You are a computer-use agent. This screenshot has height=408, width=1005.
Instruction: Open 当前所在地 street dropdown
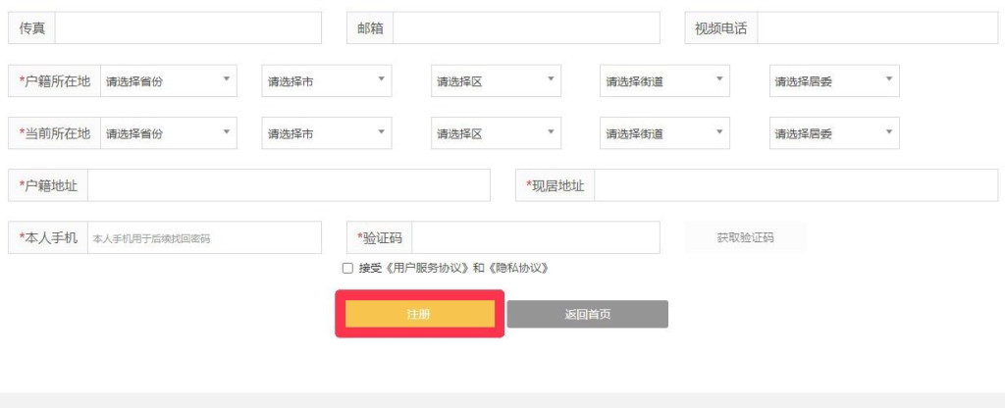[x=664, y=133]
